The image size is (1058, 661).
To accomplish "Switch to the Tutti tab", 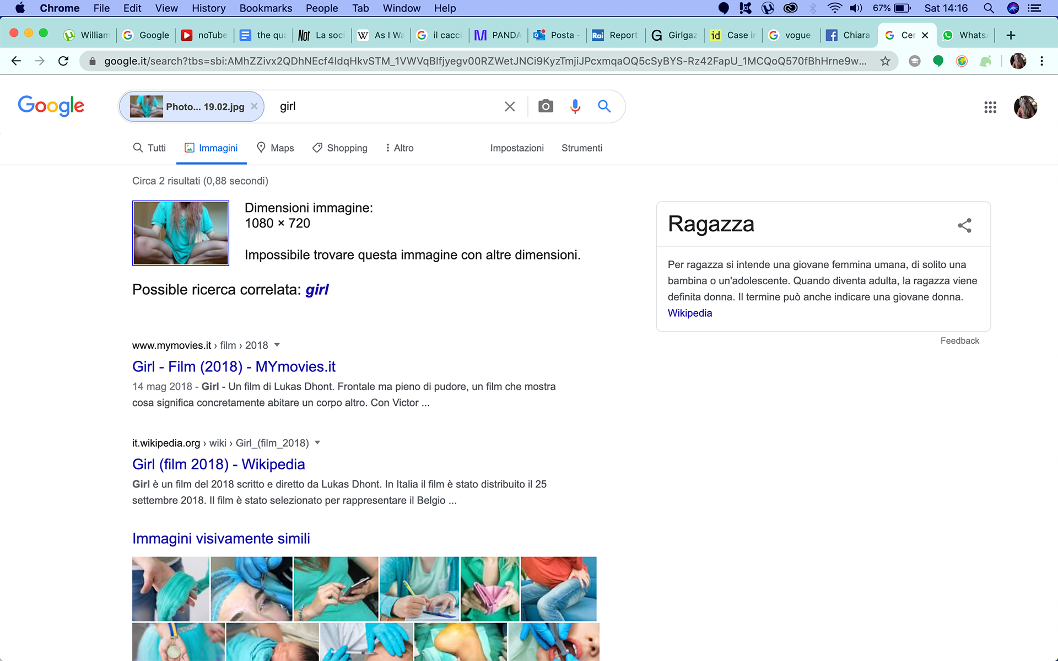I will coord(149,148).
